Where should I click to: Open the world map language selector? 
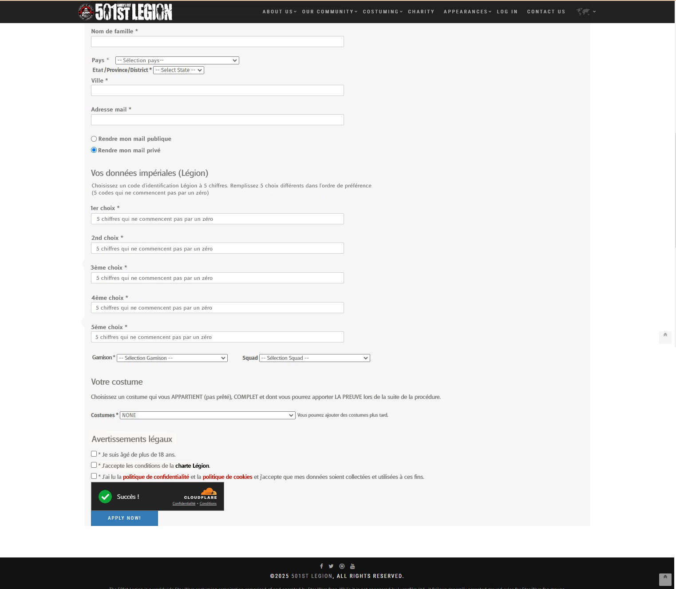pyautogui.click(x=585, y=12)
